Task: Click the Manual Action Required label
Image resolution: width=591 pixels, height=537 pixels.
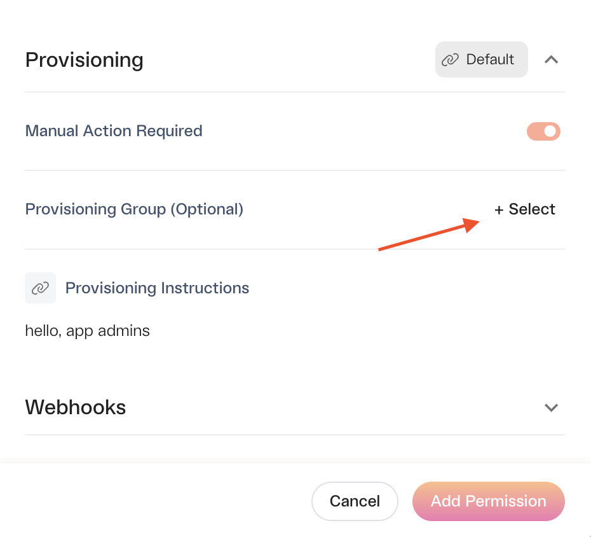Action: point(114,131)
